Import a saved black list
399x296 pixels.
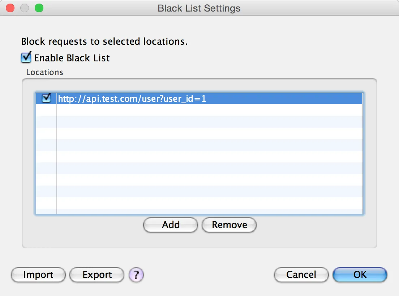[x=38, y=275]
